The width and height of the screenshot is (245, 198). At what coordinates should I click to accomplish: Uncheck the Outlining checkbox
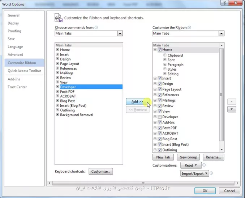click(x=159, y=150)
